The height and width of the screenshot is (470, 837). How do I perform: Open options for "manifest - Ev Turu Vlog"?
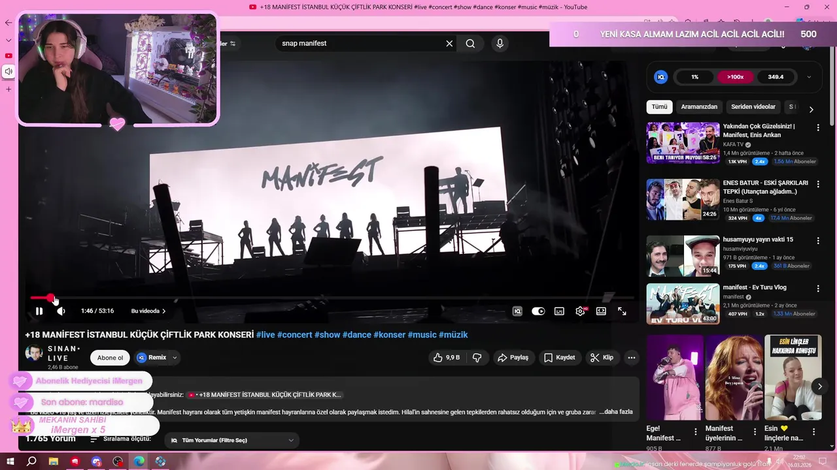tap(818, 289)
